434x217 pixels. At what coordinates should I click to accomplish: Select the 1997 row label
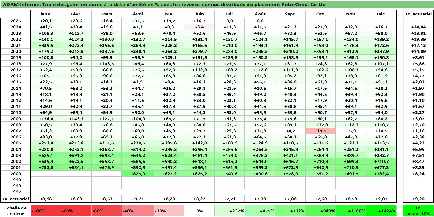pyautogui.click(x=15, y=192)
